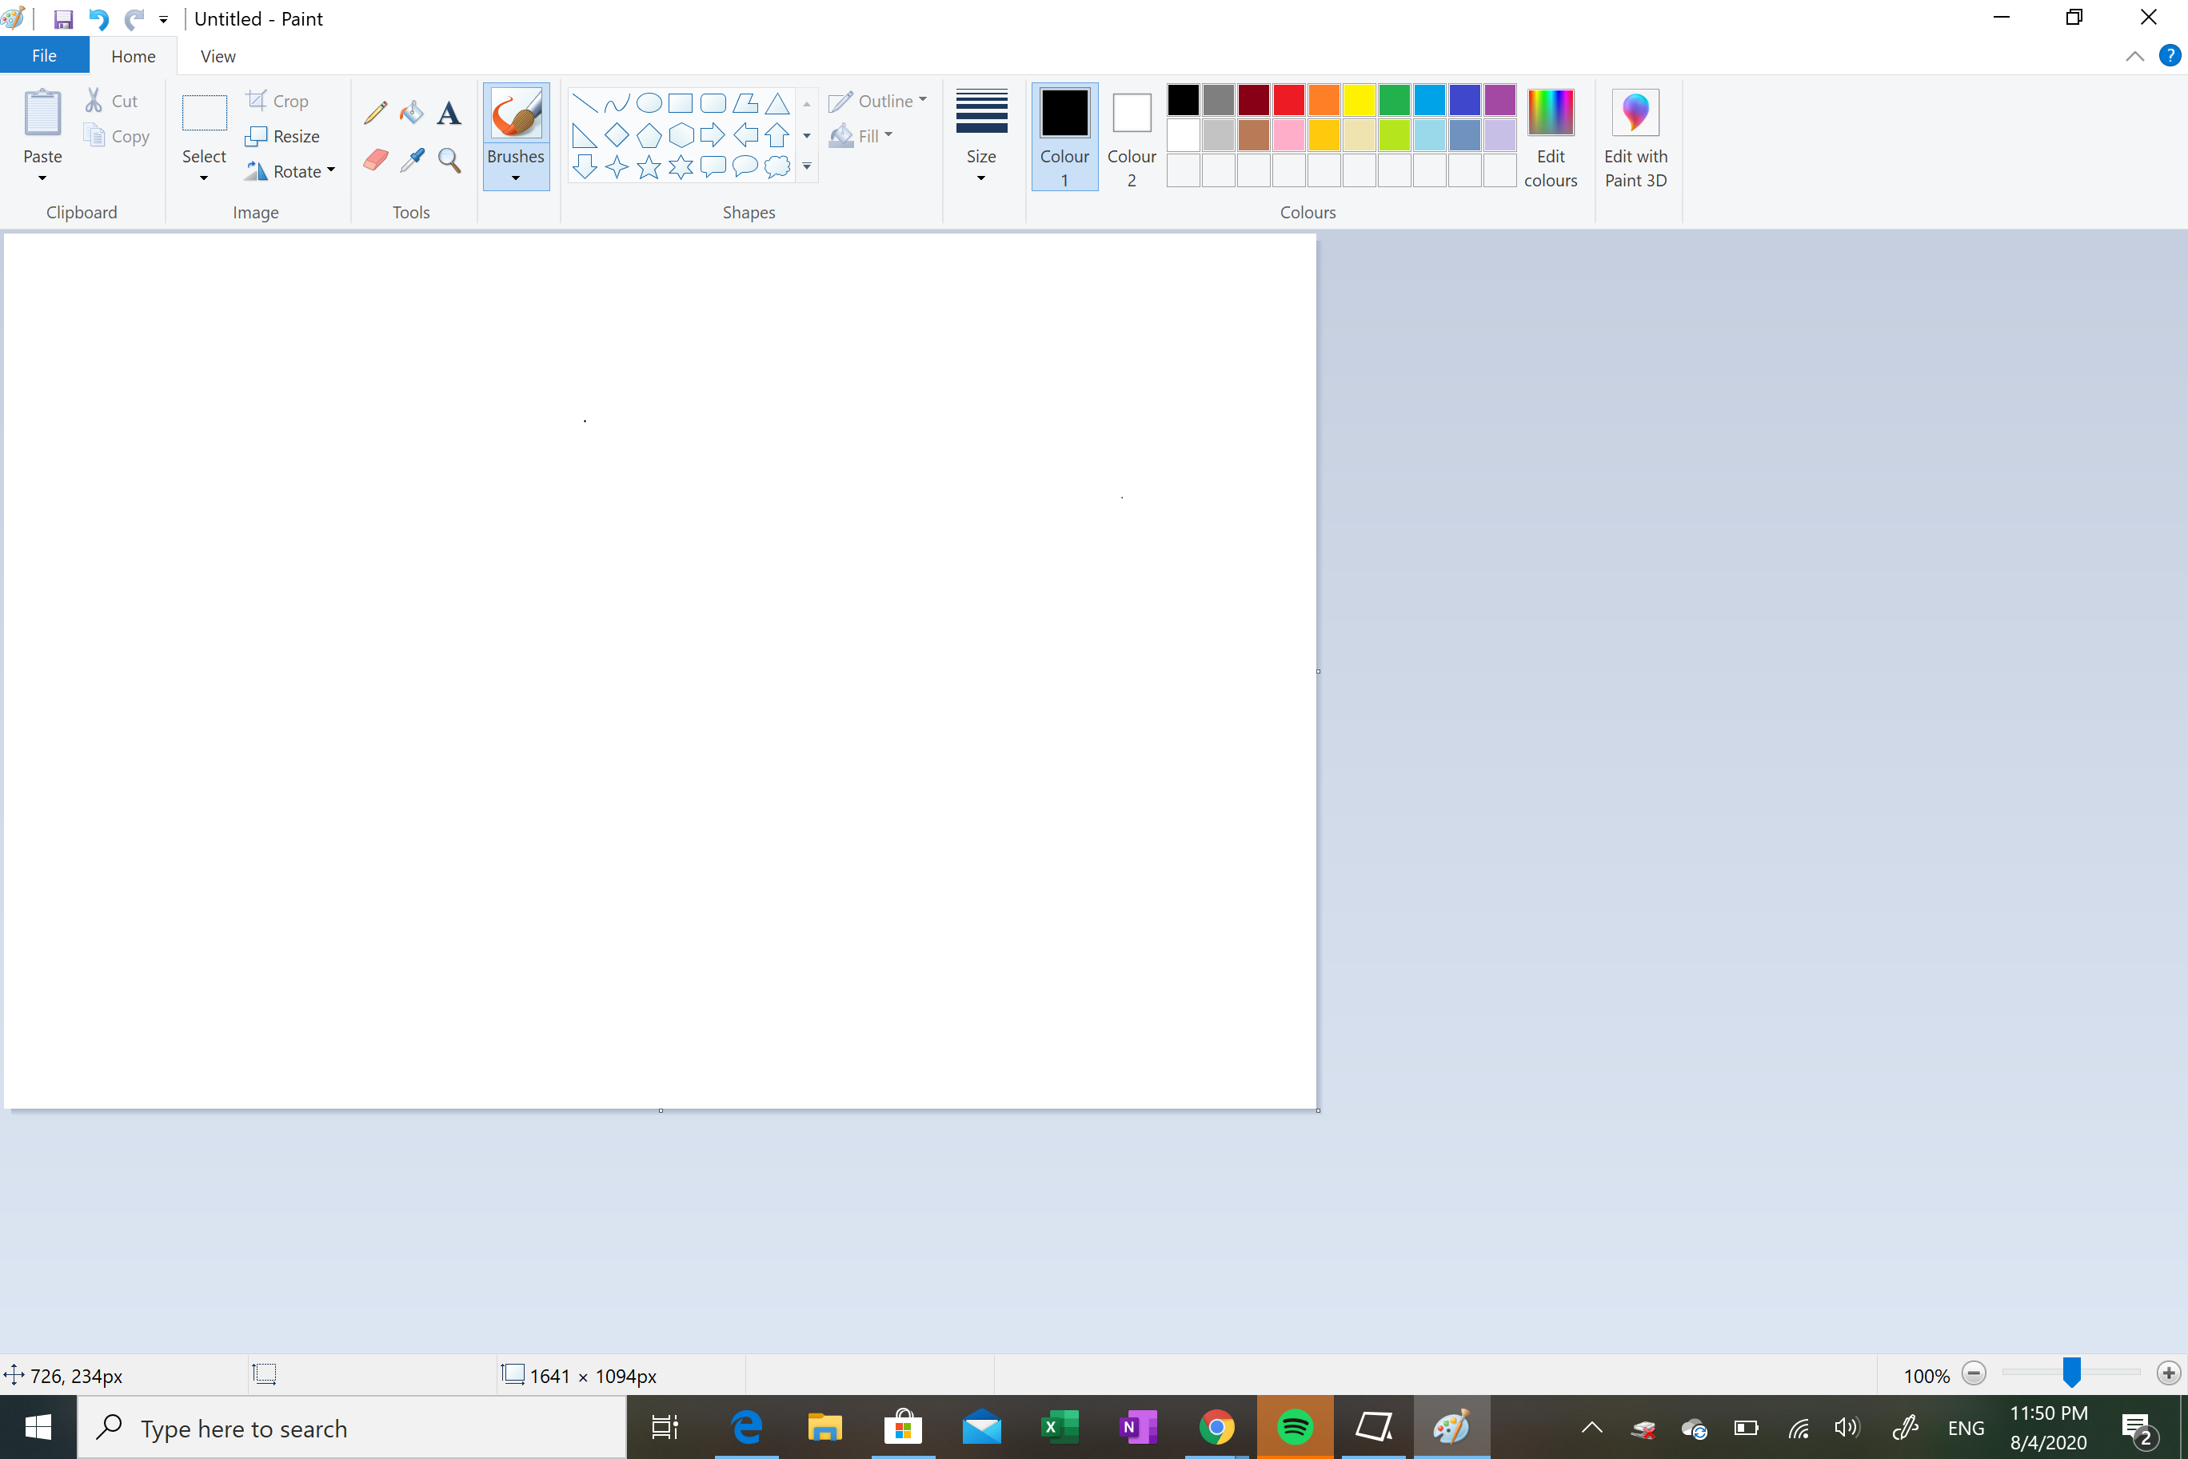Select the Pencil tool
2188x1459 pixels.
pos(376,113)
